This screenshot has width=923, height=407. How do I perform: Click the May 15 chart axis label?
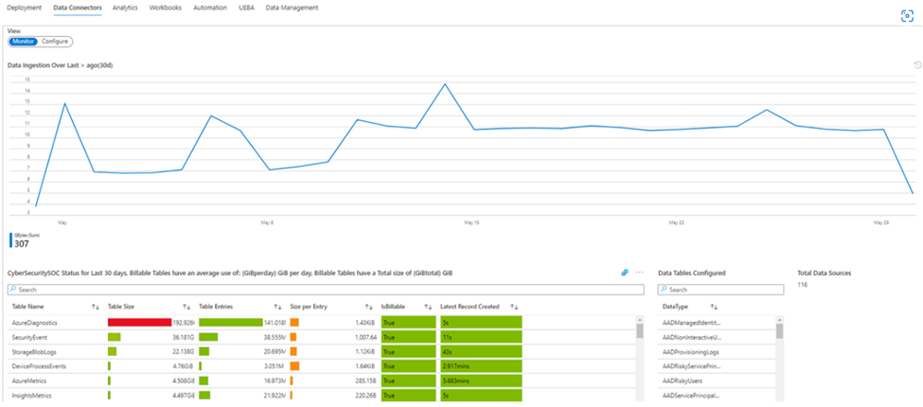471,223
